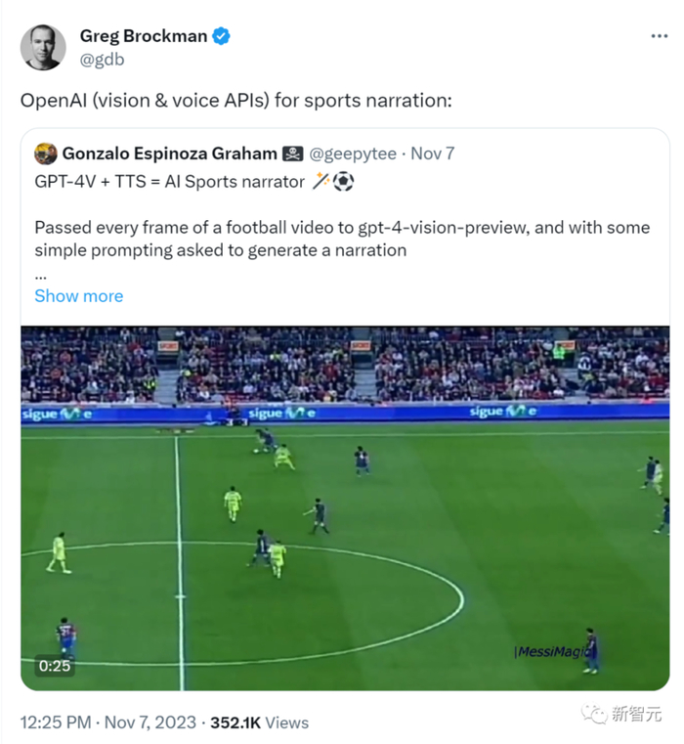Click the WeChat logo watermark
The width and height of the screenshot is (684, 744).
click(x=594, y=715)
